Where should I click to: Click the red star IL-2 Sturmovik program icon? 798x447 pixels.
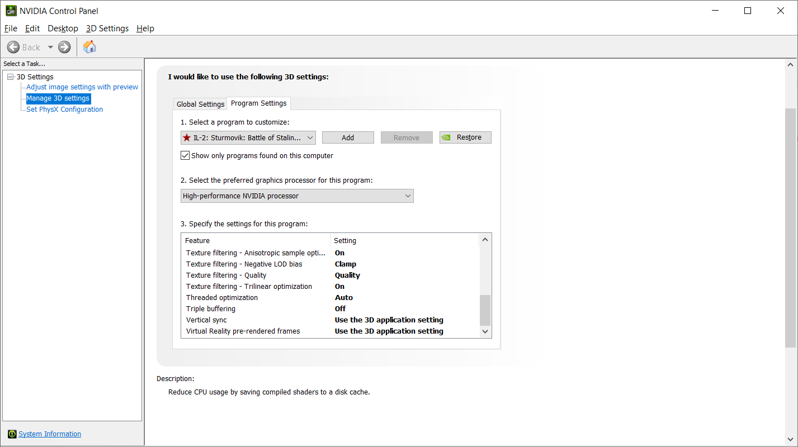187,137
